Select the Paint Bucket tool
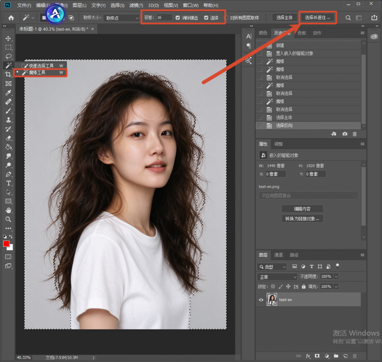The image size is (382, 362). [8, 147]
